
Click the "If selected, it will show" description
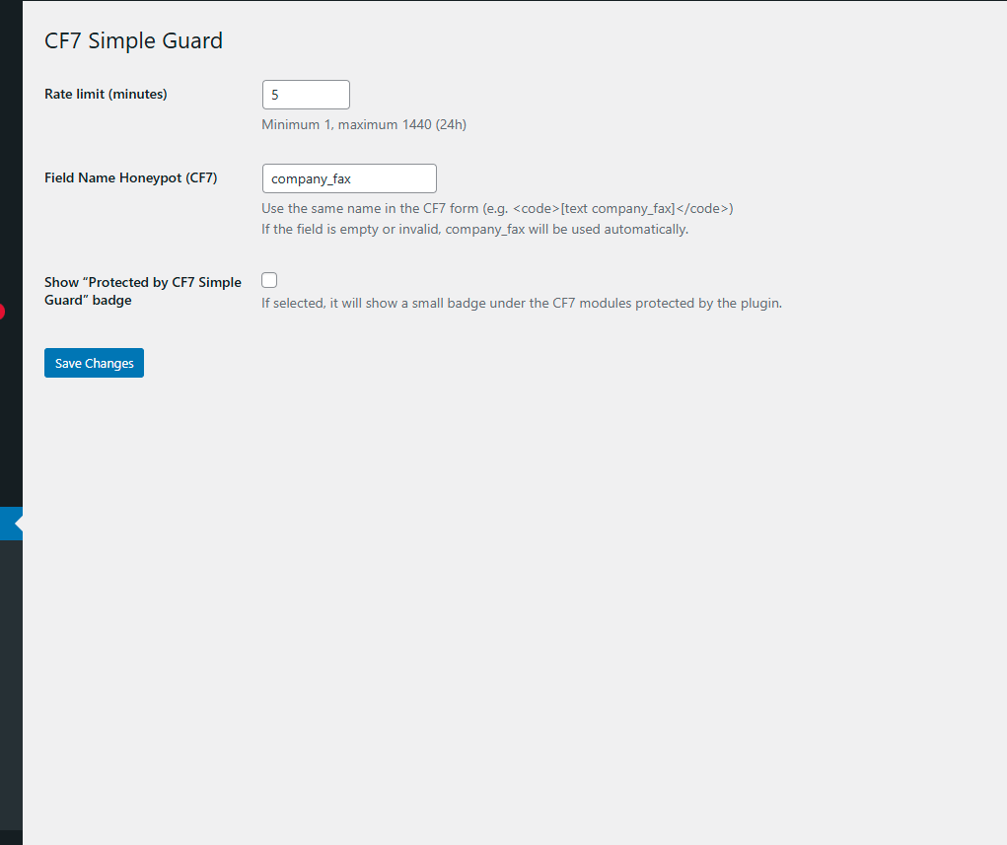click(x=521, y=304)
